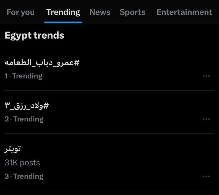
Task: Click the 31K posts count
Action: point(22,163)
